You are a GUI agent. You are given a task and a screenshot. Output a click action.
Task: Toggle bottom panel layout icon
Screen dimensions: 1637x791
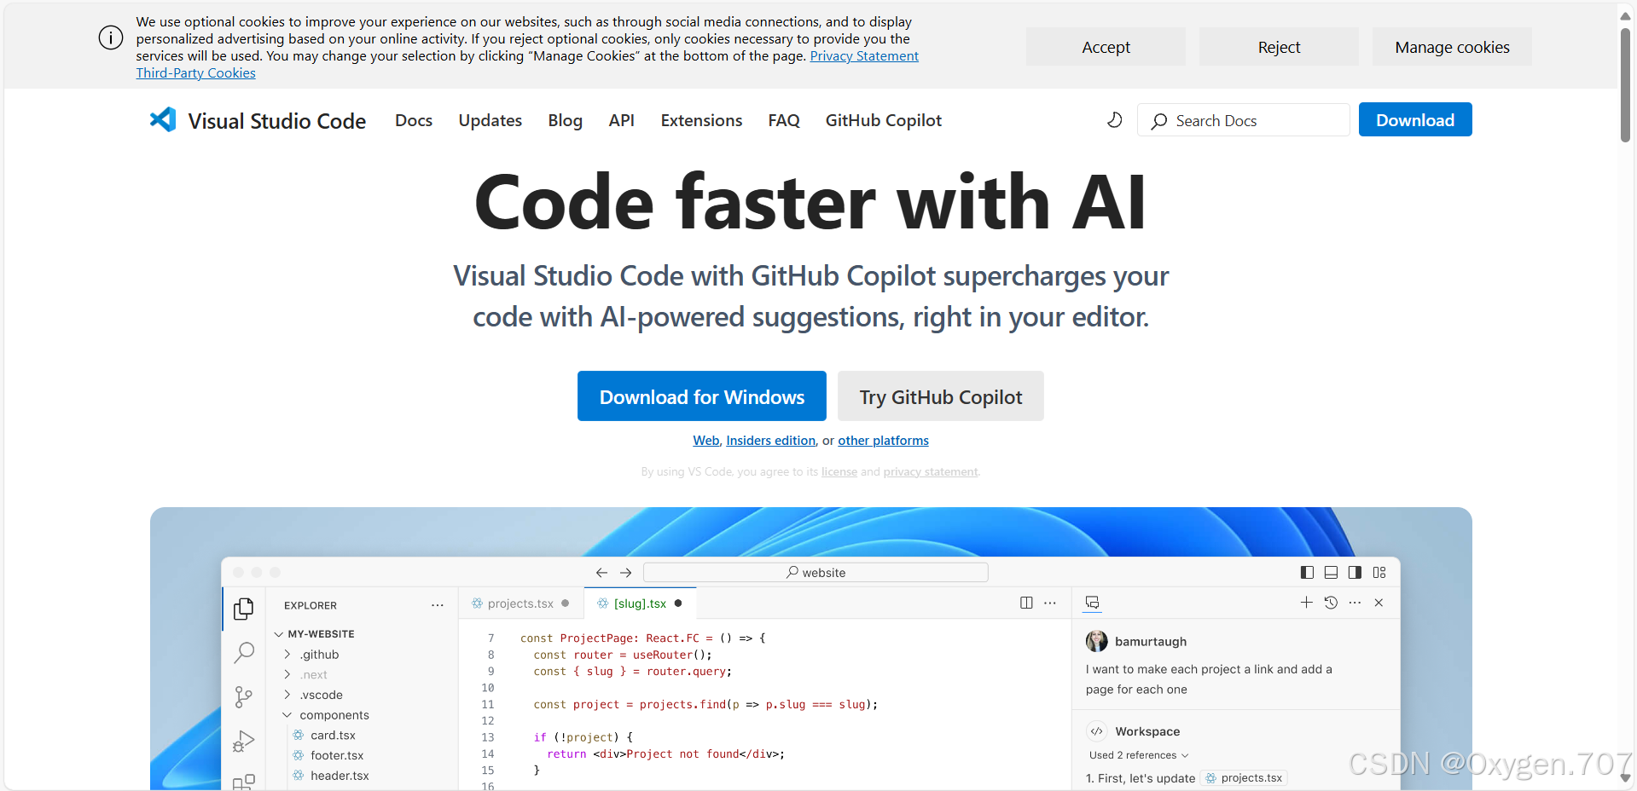pos(1331,573)
